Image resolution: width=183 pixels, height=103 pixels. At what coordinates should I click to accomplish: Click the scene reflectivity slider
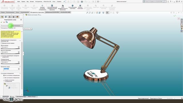pos(10,64)
